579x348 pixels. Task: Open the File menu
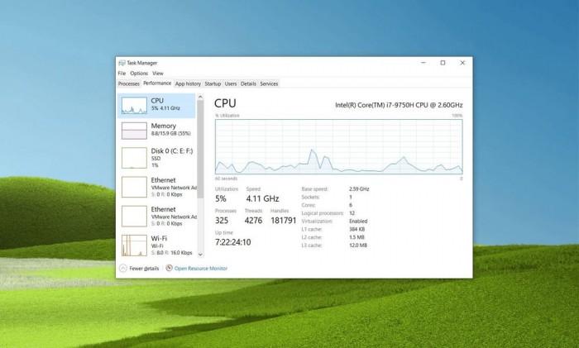tap(122, 74)
